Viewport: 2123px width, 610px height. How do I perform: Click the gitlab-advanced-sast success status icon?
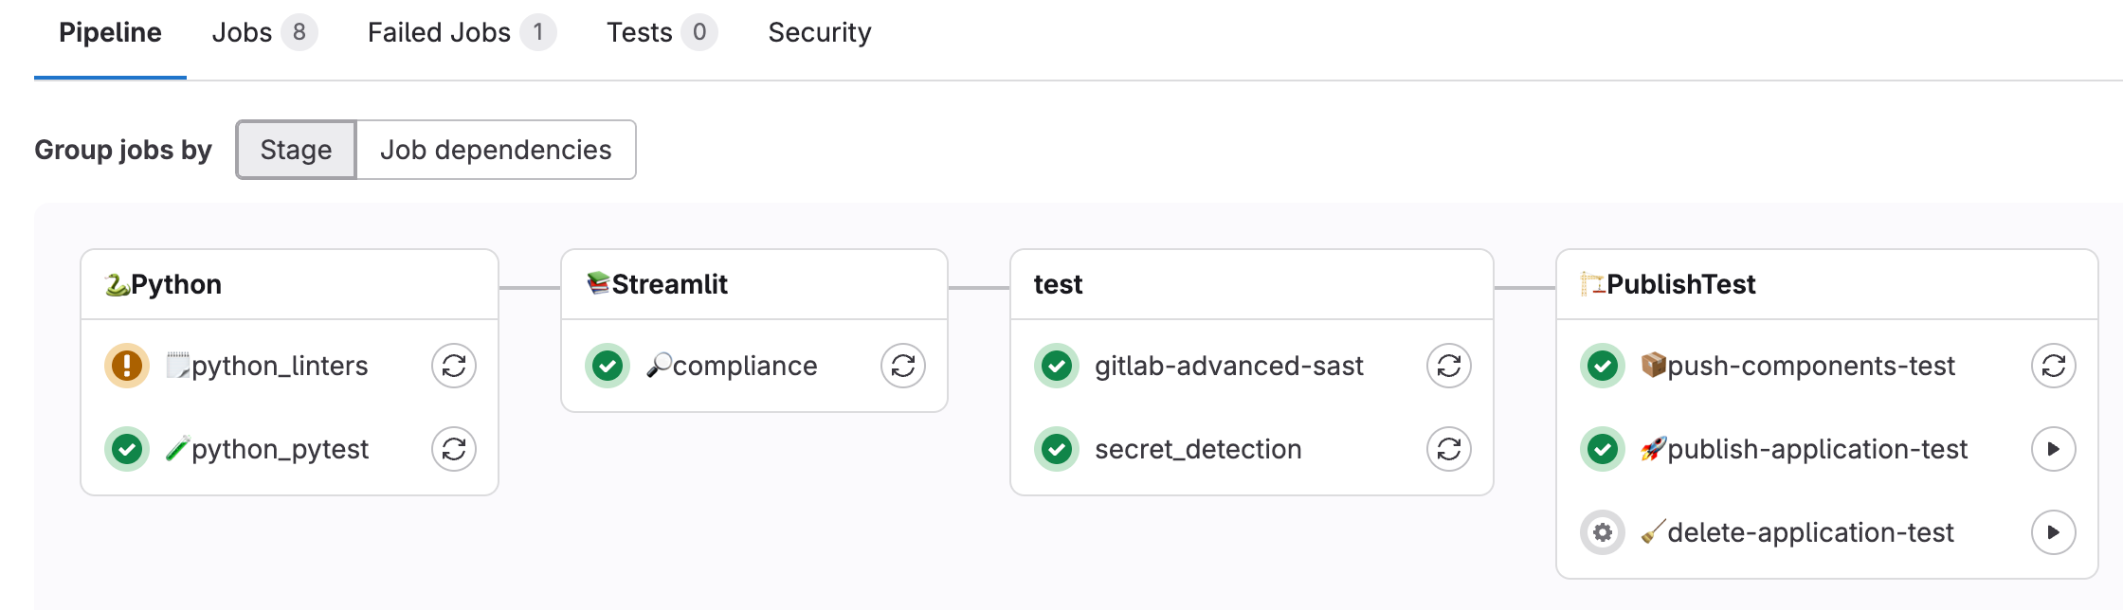(x=1057, y=366)
